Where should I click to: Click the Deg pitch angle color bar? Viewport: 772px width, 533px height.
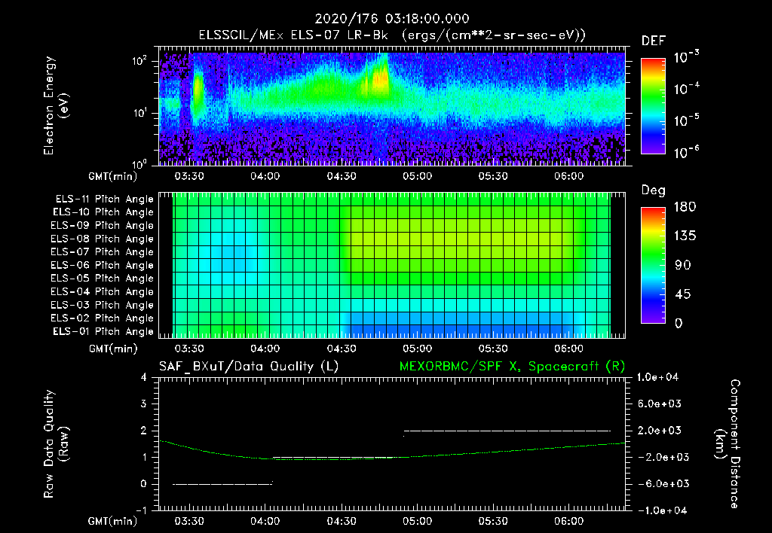[653, 265]
